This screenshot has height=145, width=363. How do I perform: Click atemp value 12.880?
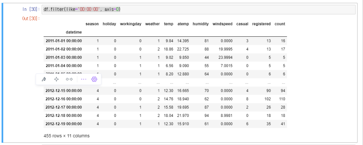[183, 74]
